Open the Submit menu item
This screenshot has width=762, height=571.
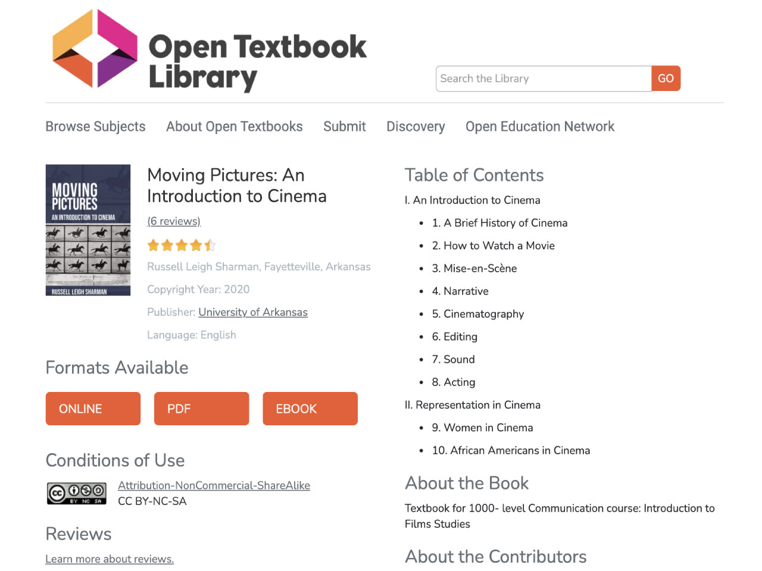(x=345, y=127)
